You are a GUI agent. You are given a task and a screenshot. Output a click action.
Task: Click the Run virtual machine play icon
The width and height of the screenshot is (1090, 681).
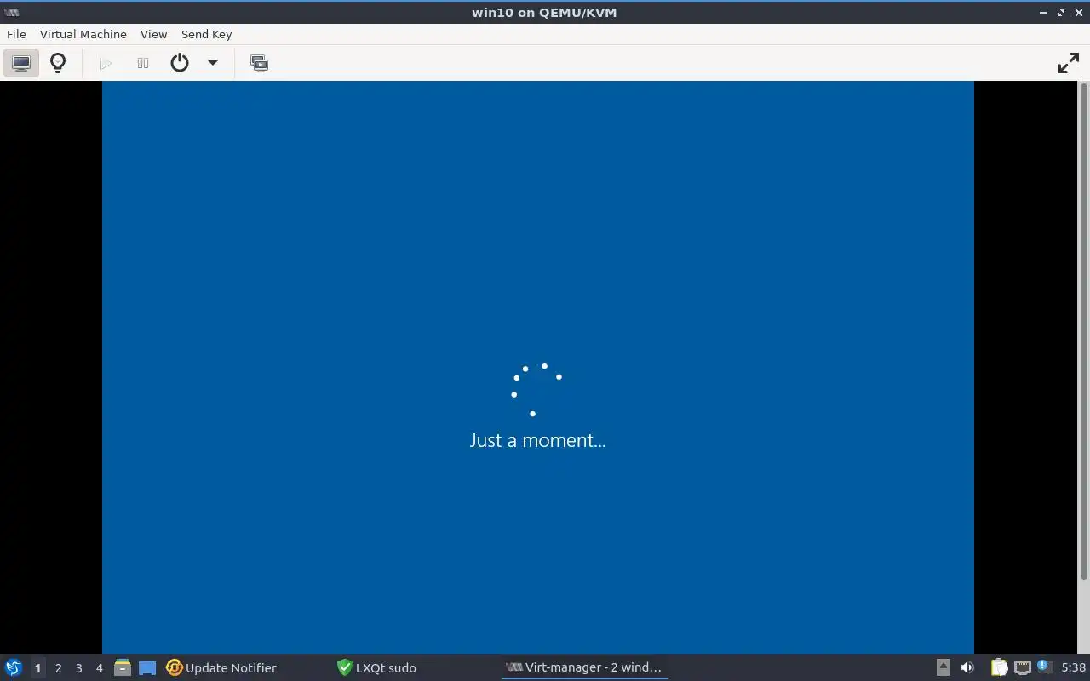(x=106, y=63)
